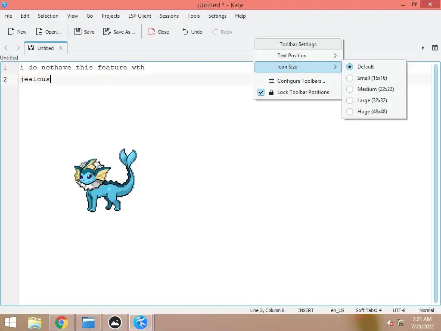Expand the Icon Size submenu arrow
Screen dimensions: 441x331
(335, 67)
